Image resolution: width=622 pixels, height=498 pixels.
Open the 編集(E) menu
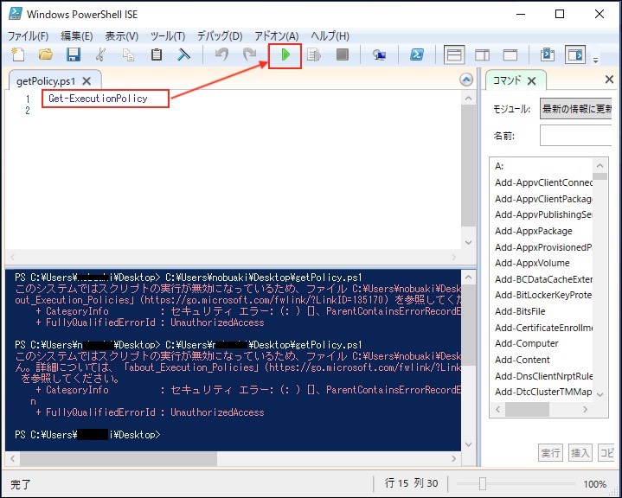tap(76, 36)
